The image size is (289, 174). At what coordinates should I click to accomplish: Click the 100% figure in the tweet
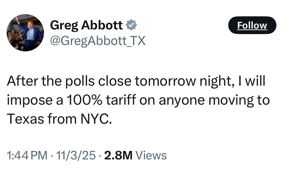pyautogui.click(x=84, y=100)
